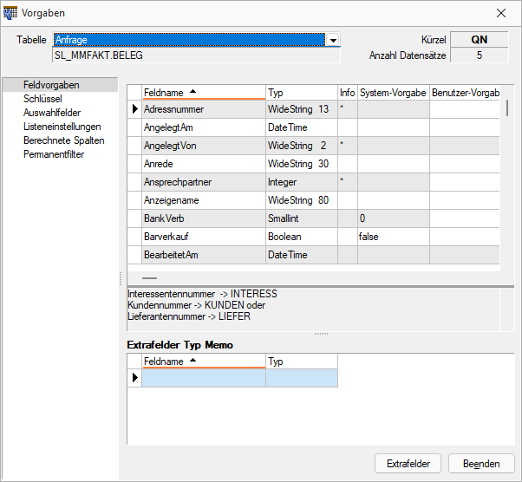Select Berechnete Spalten entry
Image resolution: width=522 pixels, height=482 pixels.
coord(64,140)
